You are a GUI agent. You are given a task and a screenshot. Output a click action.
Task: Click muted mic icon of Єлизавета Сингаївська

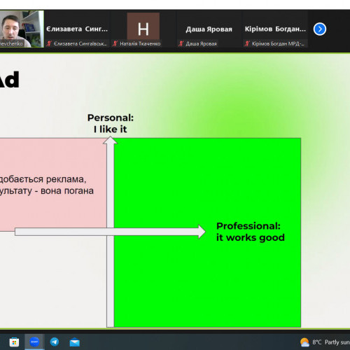click(x=49, y=43)
